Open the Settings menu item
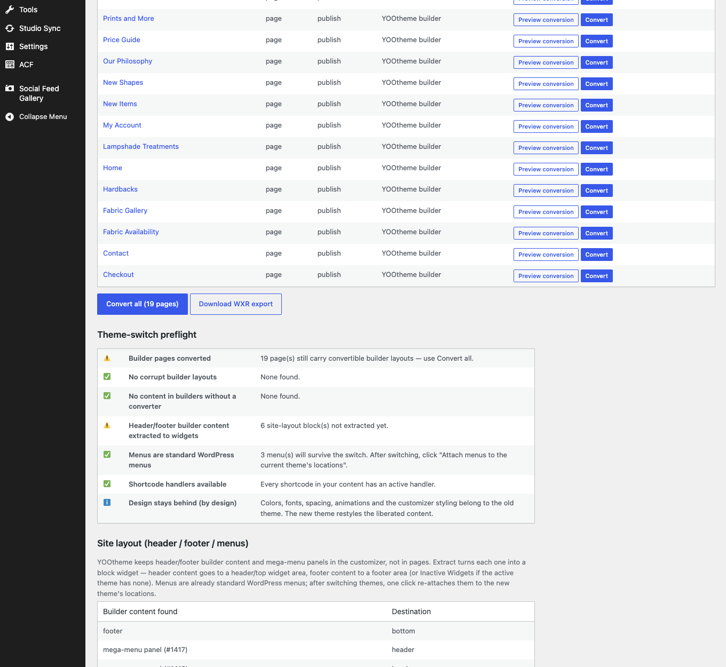The height and width of the screenshot is (667, 726). [43, 46]
